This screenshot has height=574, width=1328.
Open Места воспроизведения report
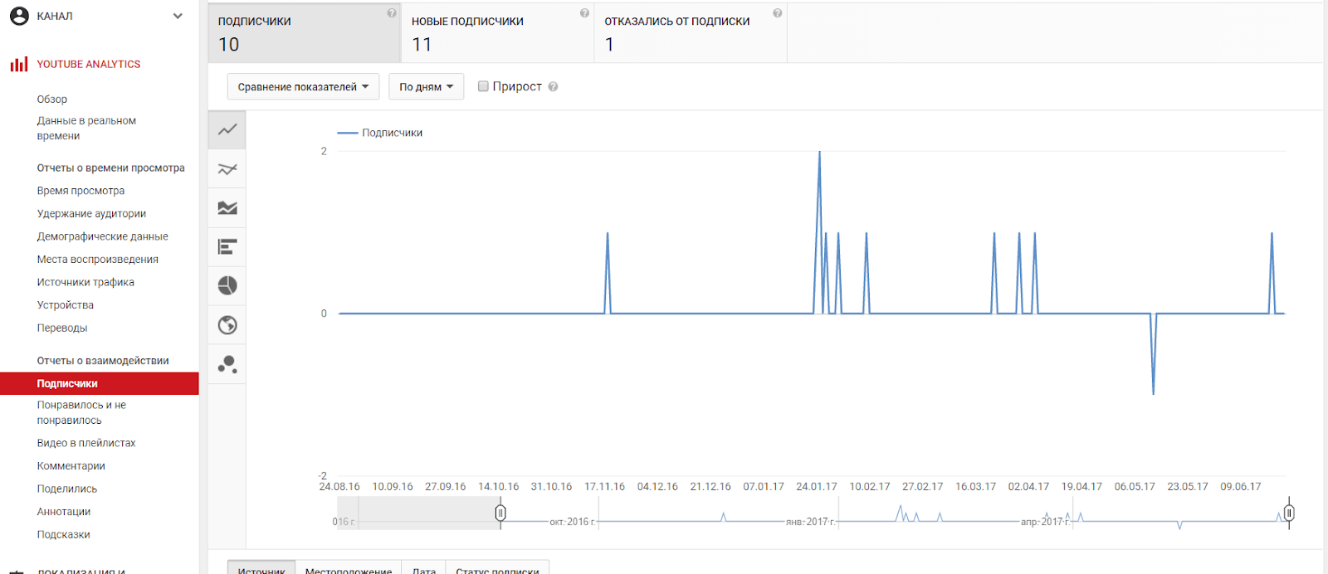click(x=98, y=260)
